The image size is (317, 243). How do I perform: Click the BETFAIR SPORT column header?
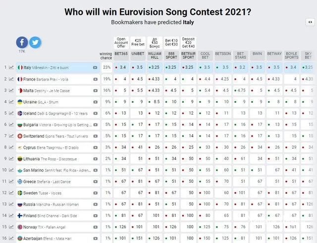click(x=188, y=54)
